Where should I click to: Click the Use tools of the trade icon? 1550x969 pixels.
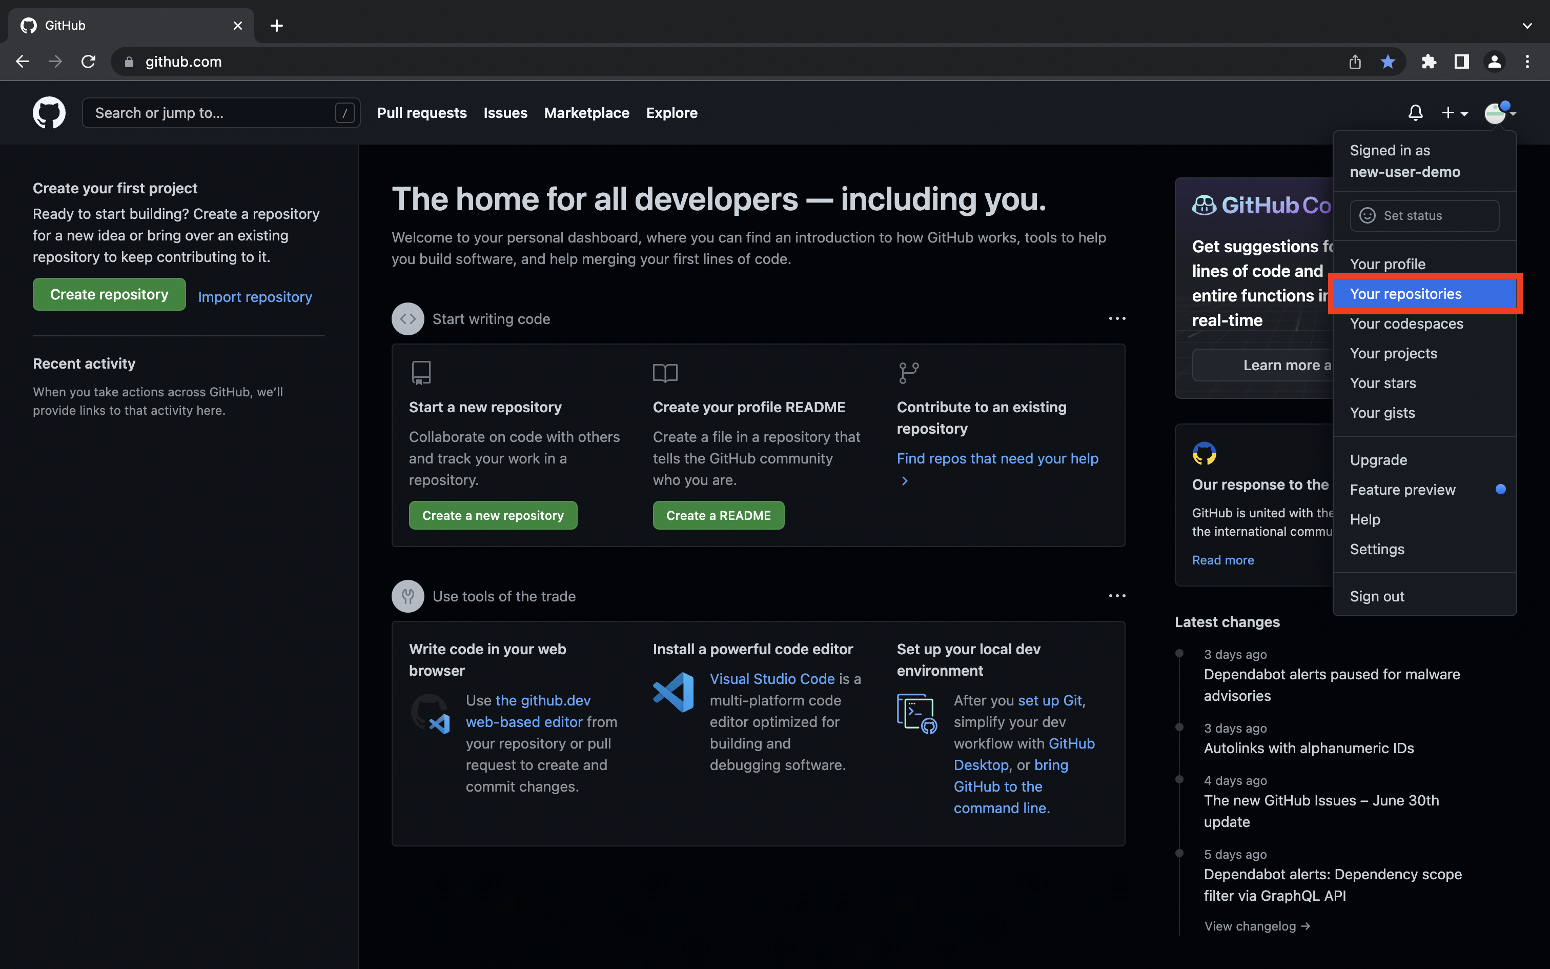tap(408, 596)
